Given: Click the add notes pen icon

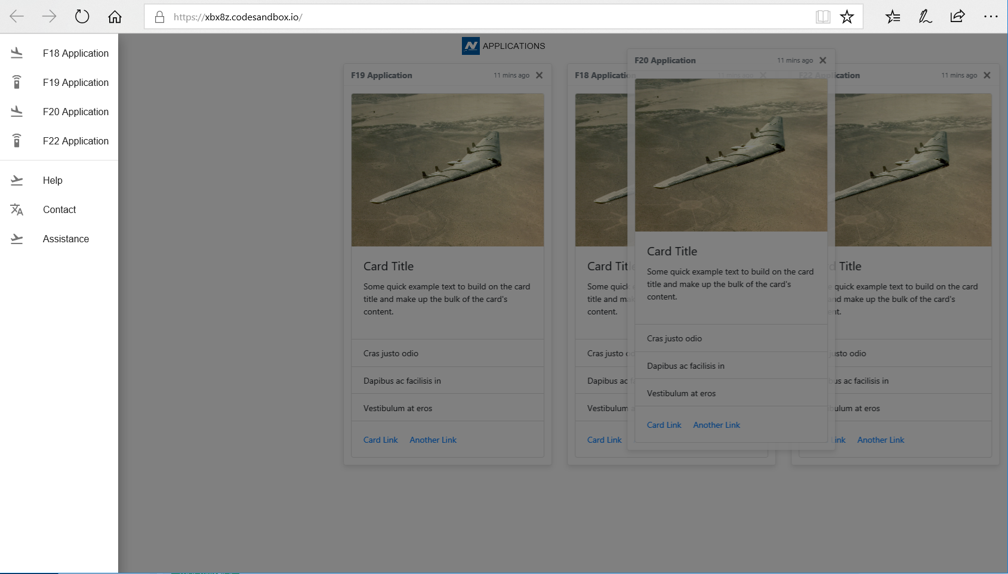Looking at the screenshot, I should 925,17.
